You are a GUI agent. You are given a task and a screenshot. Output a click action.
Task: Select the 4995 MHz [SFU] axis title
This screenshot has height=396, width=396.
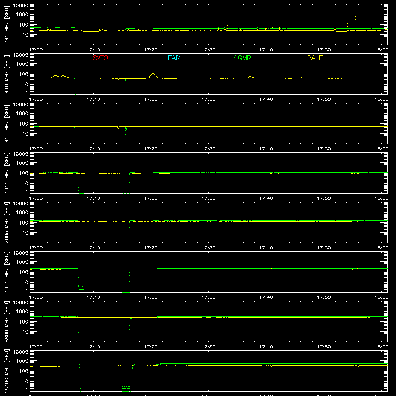(x=6, y=272)
